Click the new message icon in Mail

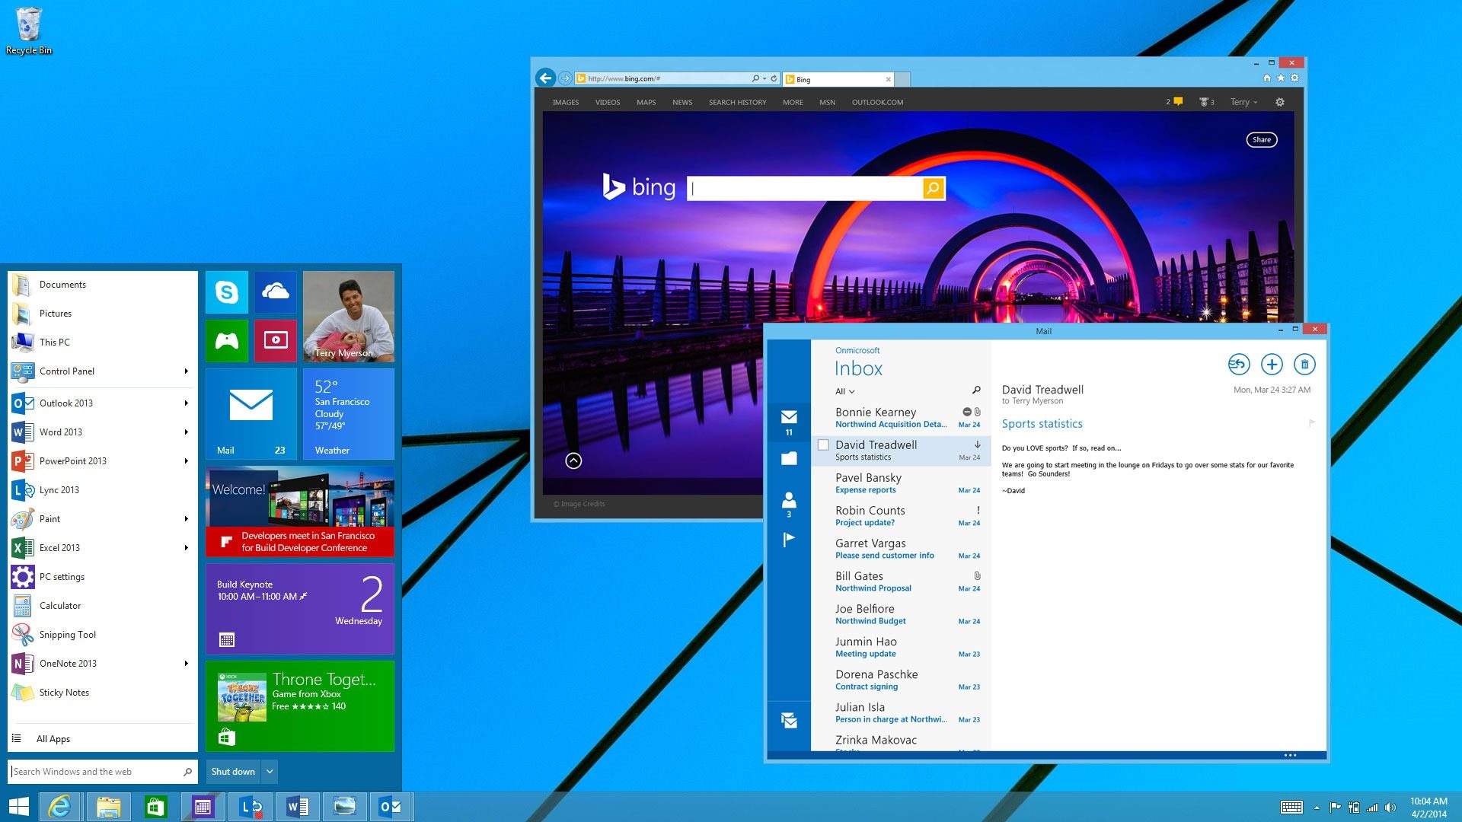(1271, 363)
